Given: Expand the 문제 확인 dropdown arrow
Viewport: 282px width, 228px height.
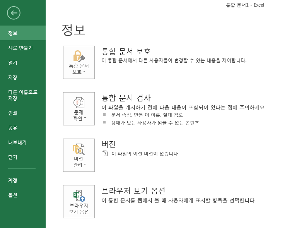Looking at the screenshot, I should click(85, 118).
